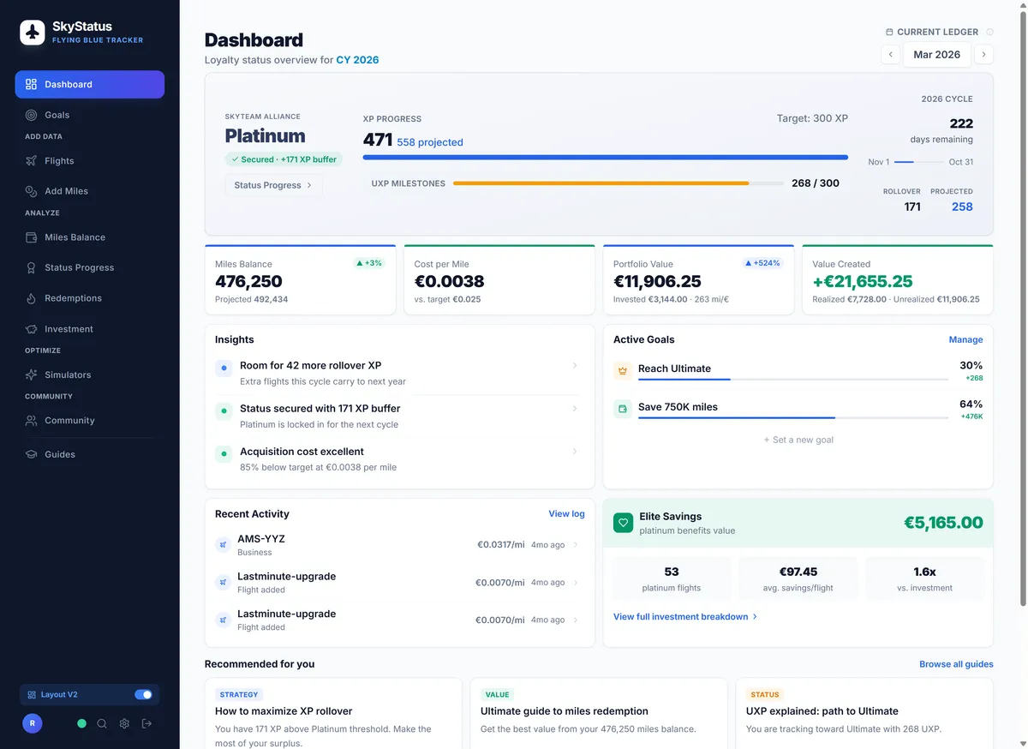The image size is (1028, 749).
Task: Expand the Status Progress panel
Action: click(272, 184)
